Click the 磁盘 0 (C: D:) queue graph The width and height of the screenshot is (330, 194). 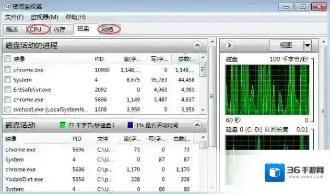tap(267, 142)
